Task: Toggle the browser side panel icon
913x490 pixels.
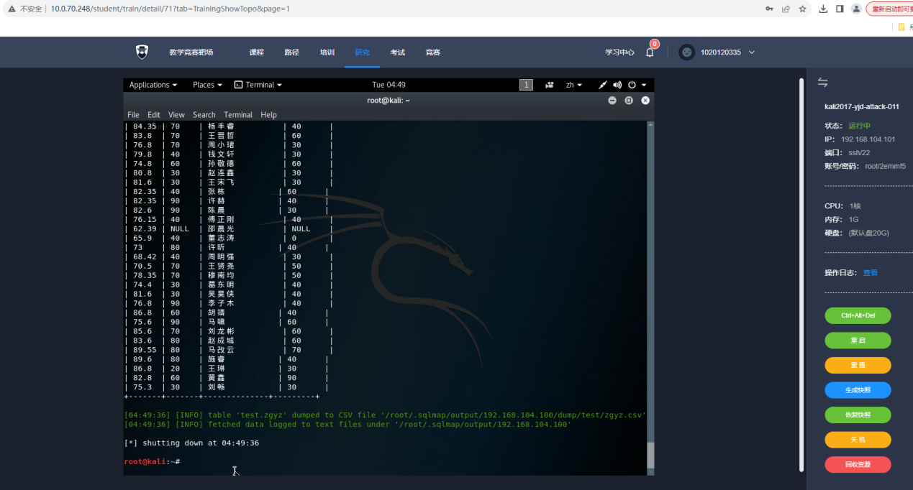Action: (x=840, y=9)
